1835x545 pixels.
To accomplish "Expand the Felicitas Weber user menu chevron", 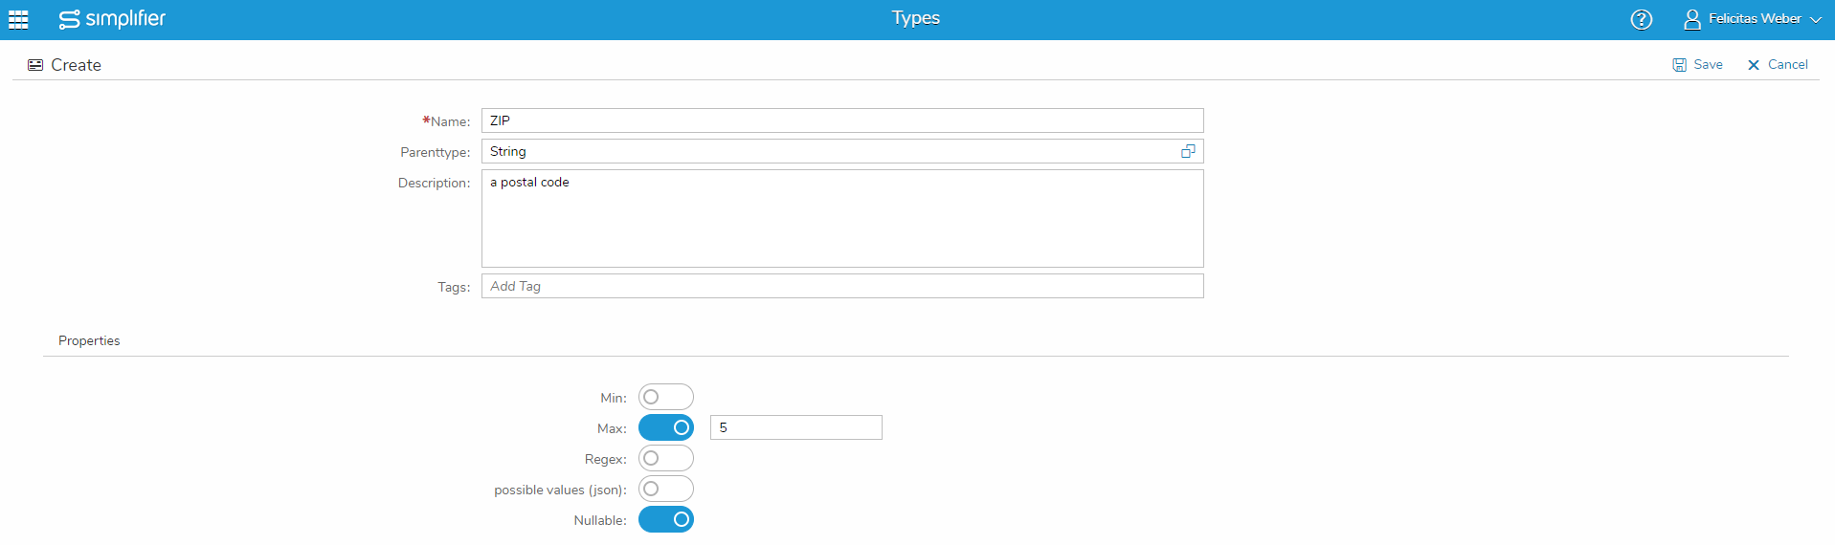I will coord(1815,19).
